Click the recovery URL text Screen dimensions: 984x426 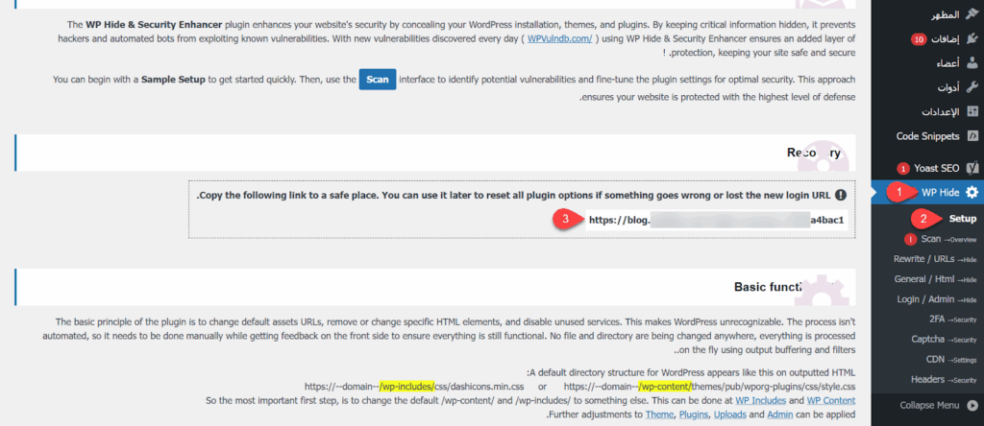pos(716,220)
